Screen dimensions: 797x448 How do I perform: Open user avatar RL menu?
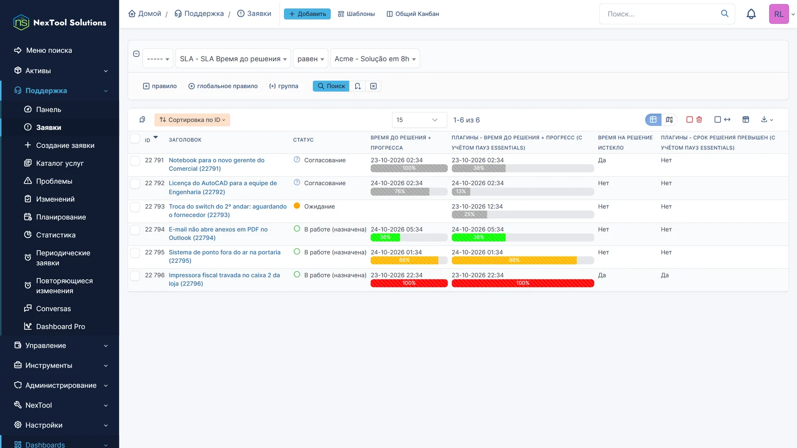[x=779, y=14]
